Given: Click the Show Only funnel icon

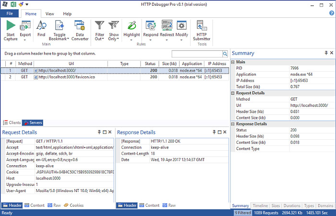Looking at the screenshot, I should pos(114,25).
